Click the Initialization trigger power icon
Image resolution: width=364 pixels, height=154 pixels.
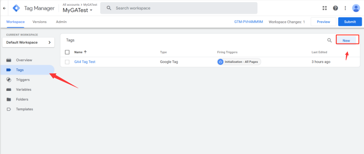220,62
